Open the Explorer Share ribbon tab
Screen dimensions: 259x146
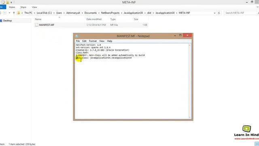[23, 7]
